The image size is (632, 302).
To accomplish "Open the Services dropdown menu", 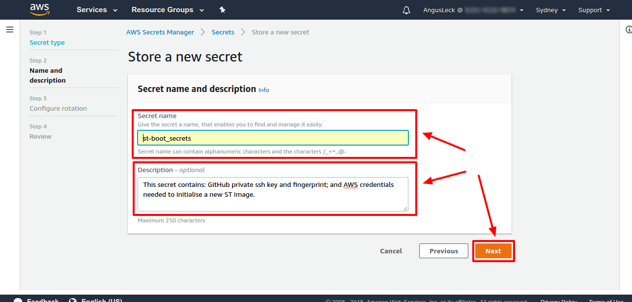I will tap(97, 10).
